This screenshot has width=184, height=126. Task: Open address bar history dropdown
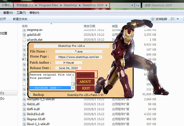[x=132, y=5]
